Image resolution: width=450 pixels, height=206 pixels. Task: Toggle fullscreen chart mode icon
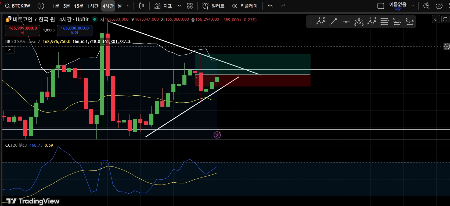pyautogui.click(x=445, y=19)
